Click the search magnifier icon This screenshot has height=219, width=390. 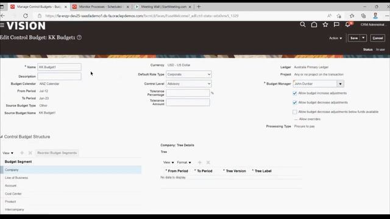(303, 24)
